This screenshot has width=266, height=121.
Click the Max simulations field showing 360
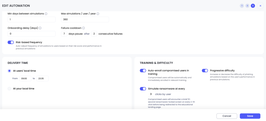(85, 19)
